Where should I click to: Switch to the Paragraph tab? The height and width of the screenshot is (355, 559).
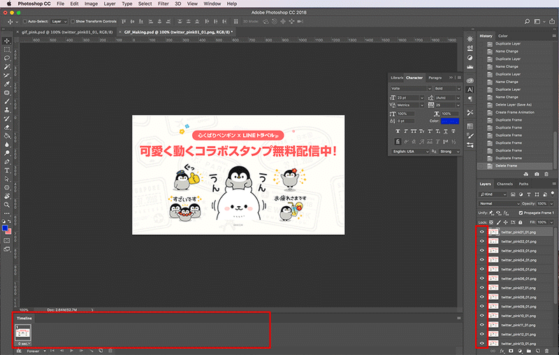point(435,78)
